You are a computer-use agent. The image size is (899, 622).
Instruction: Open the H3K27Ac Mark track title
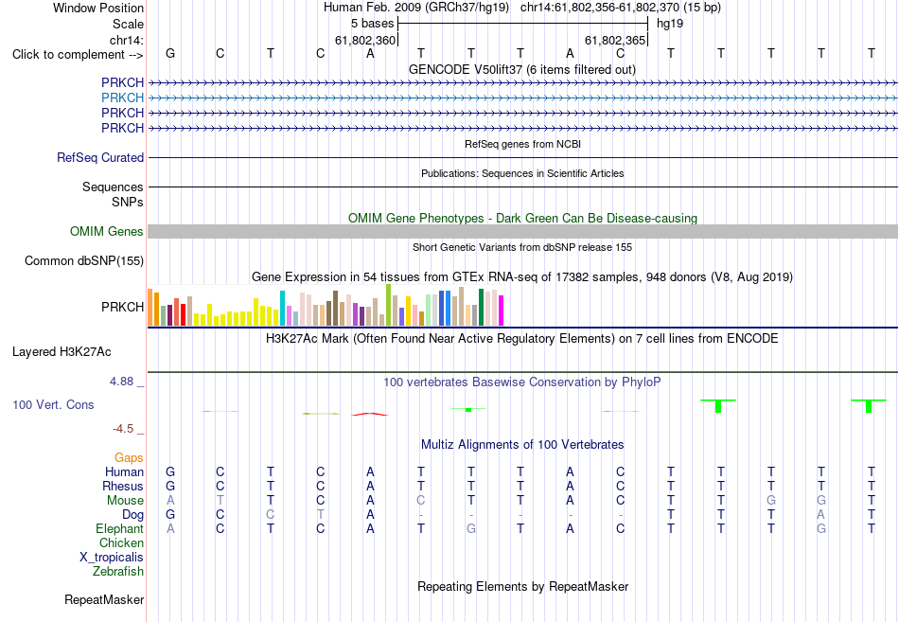click(522, 339)
